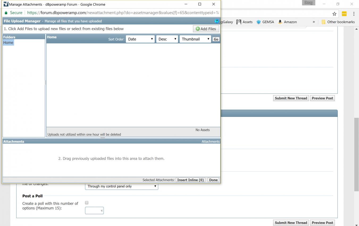The image size is (359, 226).
Task: Enable the create poll checkbox
Action: [x=87, y=203]
